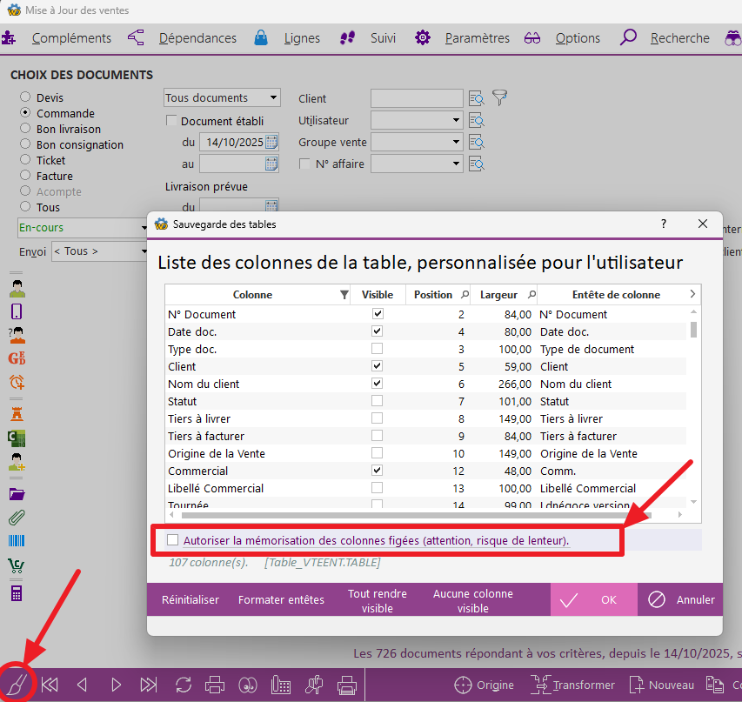Click the funnel filter icon near Client
The image size is (742, 702).
tap(499, 97)
